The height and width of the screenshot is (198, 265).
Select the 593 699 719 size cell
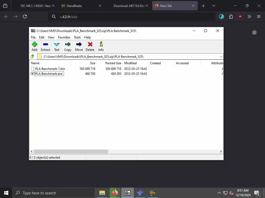(87, 69)
